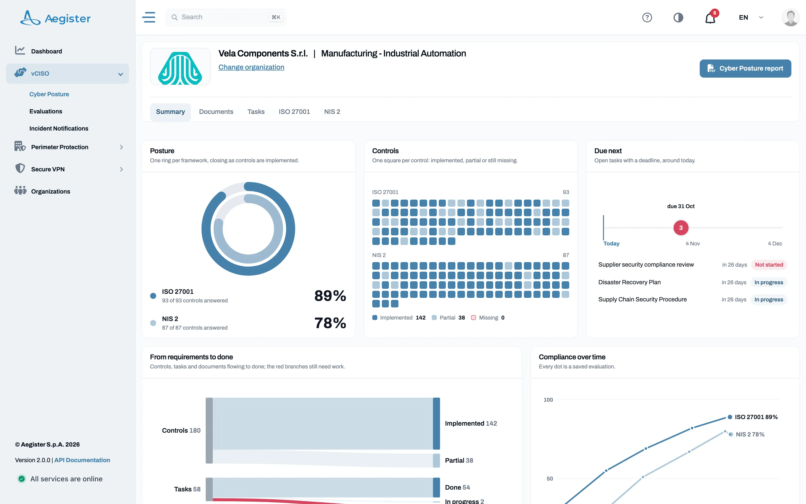
Task: Expand the Perimeter Protection submenu
Action: tap(121, 147)
